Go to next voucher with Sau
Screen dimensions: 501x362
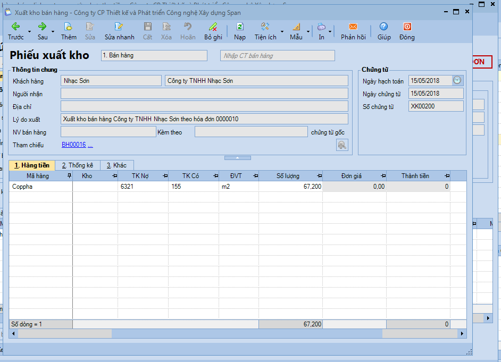(x=43, y=31)
